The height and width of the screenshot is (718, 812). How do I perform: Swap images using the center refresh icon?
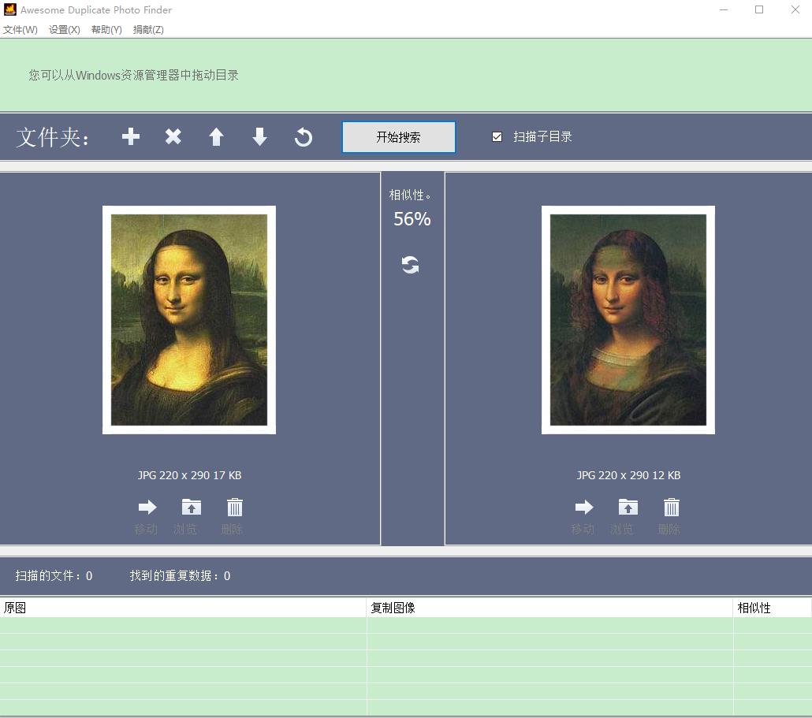coord(410,265)
